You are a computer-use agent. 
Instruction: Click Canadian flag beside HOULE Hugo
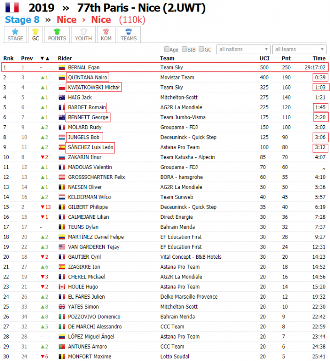(x=61, y=287)
